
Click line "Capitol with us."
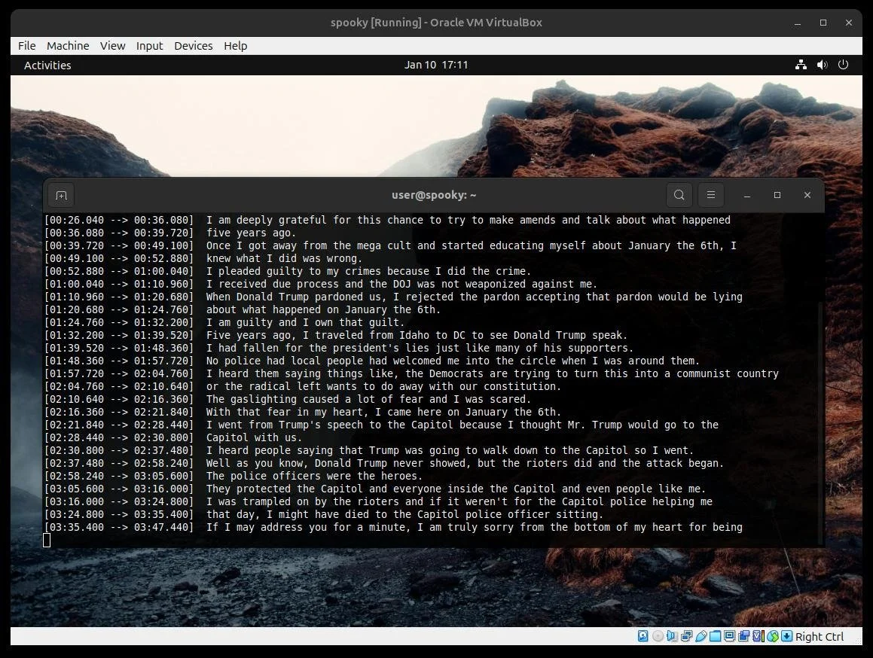[254, 437]
